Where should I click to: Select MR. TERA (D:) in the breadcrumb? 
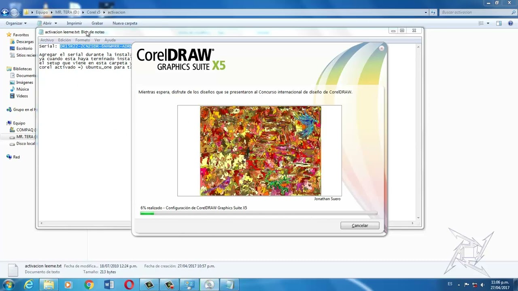tap(67, 13)
